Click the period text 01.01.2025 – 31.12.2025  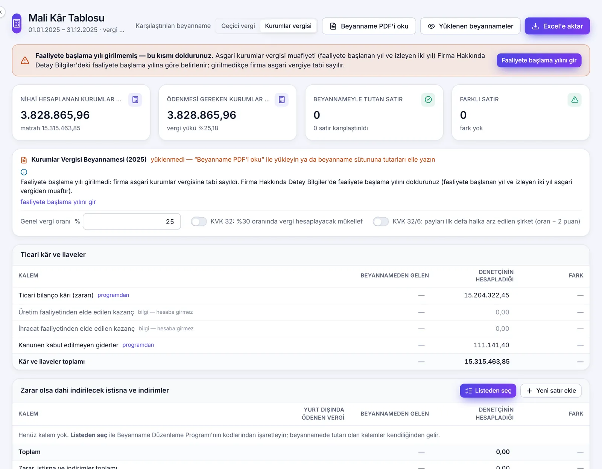pos(63,30)
